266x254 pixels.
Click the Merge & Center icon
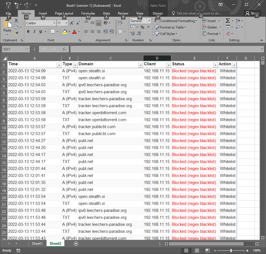(x=120, y=31)
